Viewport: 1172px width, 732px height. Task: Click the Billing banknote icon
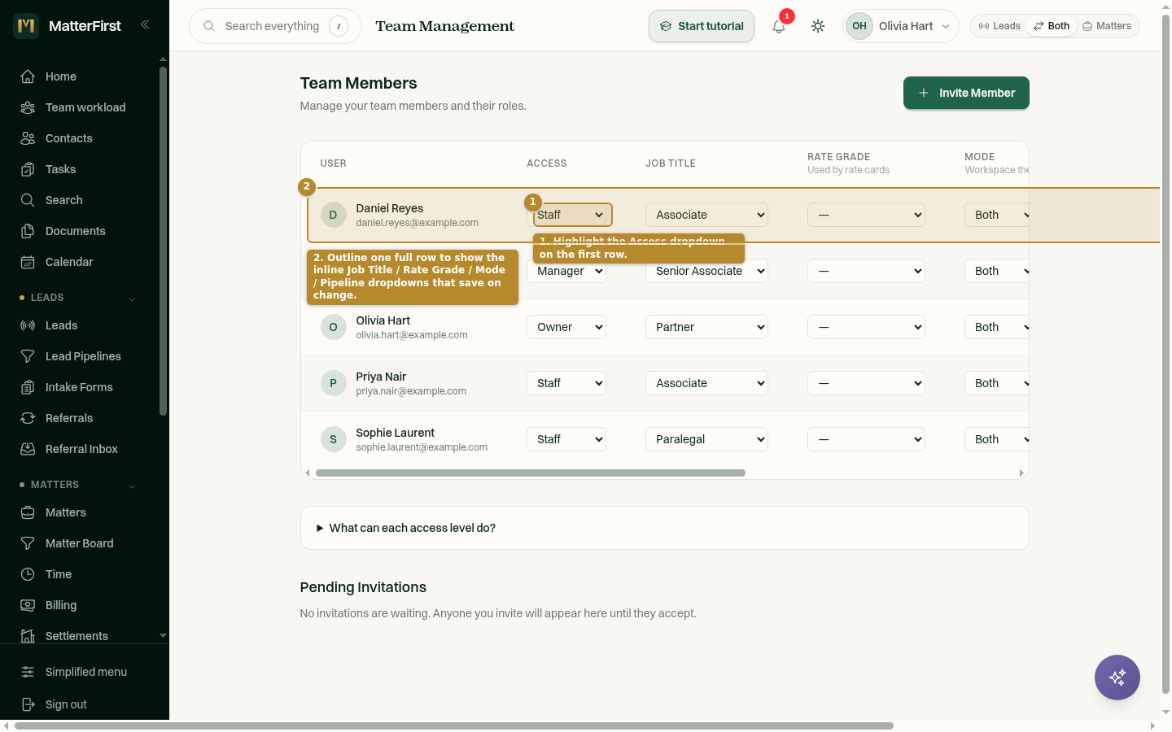coord(28,605)
